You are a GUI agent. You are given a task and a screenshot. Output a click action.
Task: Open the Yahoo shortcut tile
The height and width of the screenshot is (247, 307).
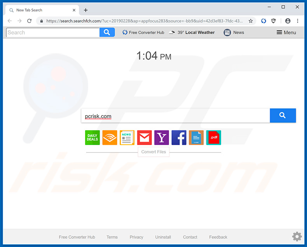pyautogui.click(x=162, y=138)
